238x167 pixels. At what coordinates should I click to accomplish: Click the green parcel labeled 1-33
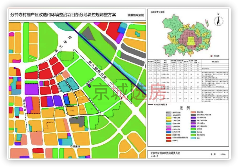91,109
